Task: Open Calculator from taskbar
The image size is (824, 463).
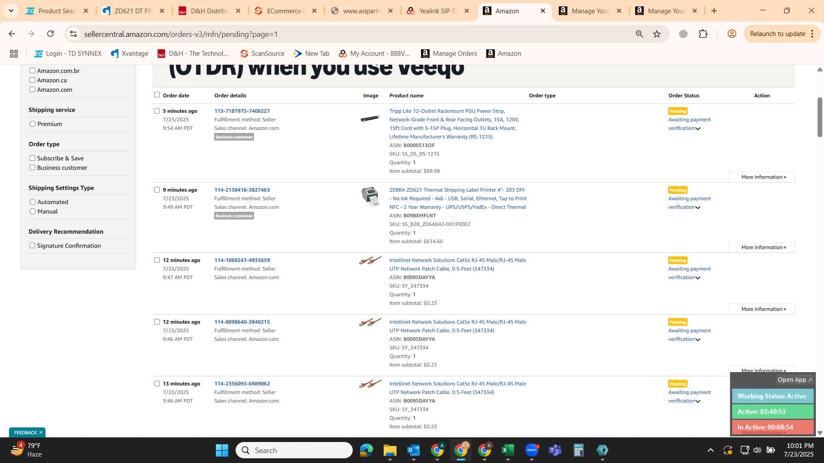Action: [579, 450]
